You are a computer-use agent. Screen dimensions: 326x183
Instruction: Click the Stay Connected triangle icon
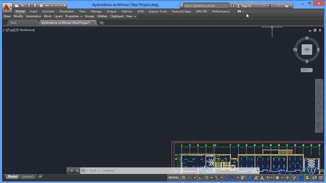pyautogui.click(x=275, y=6)
